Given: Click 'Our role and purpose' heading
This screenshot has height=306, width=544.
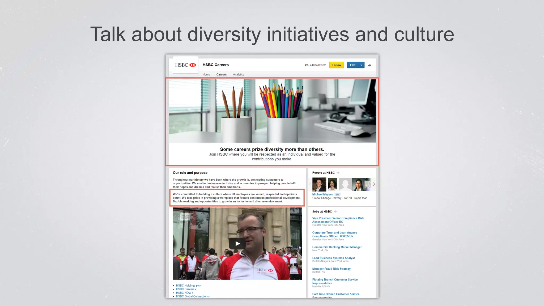Looking at the screenshot, I should (190, 173).
